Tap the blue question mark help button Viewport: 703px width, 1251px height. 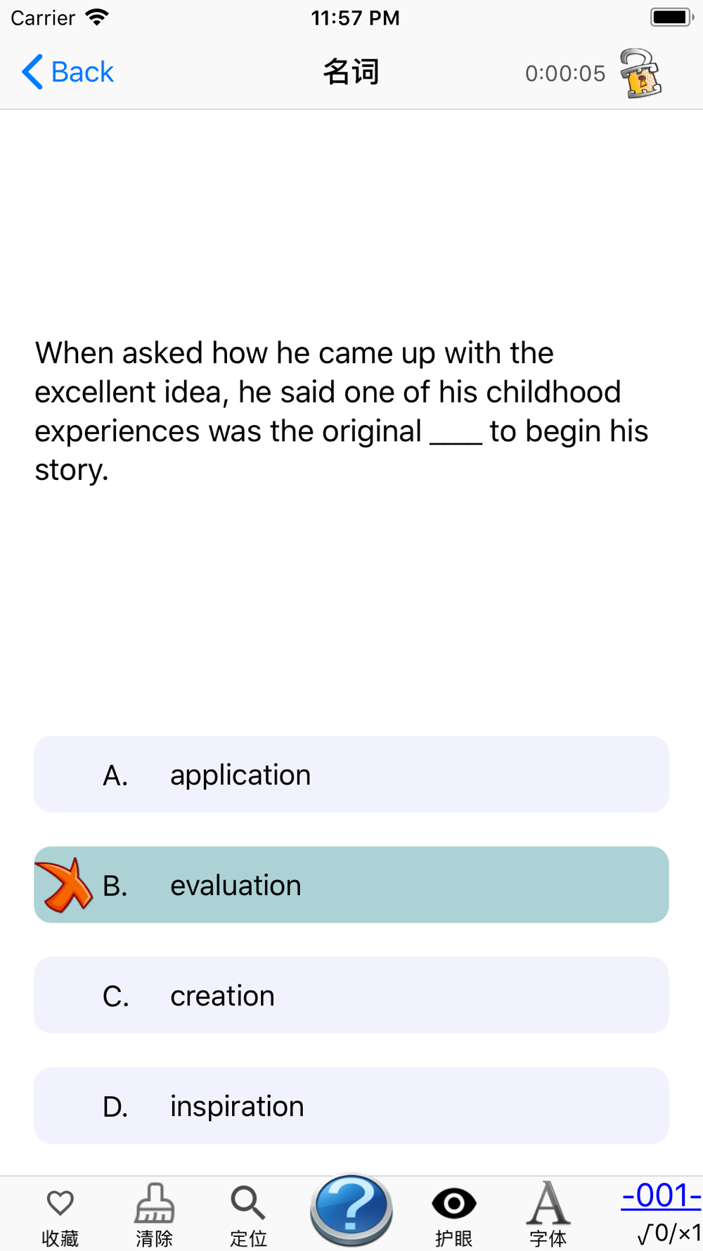coord(351,1210)
